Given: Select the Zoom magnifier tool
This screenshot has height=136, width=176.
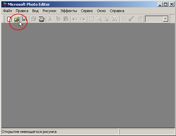Looking at the screenshot, I should pos(99,19).
